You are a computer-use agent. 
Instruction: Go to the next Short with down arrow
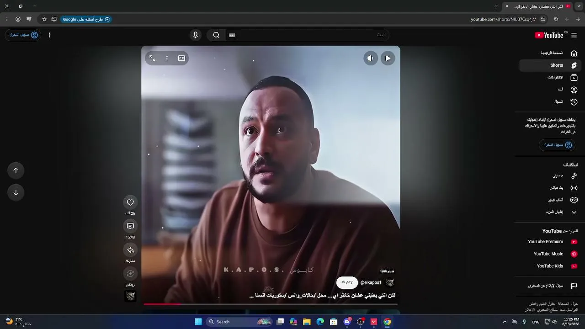pyautogui.click(x=16, y=192)
